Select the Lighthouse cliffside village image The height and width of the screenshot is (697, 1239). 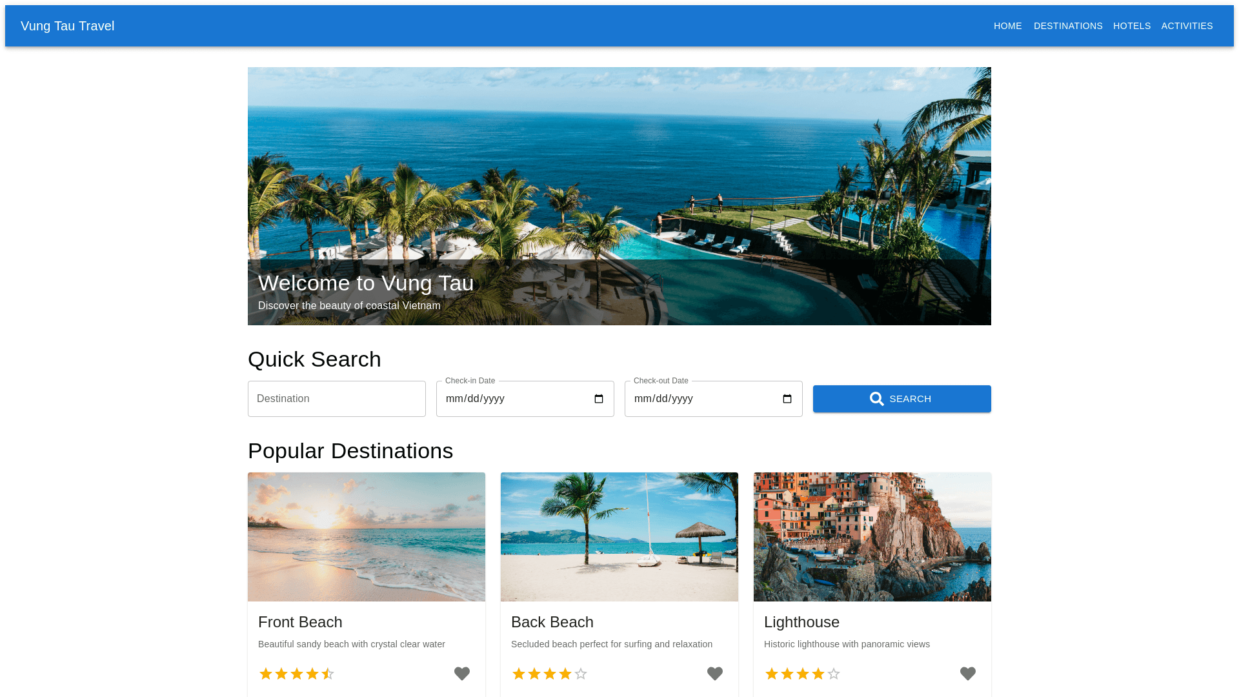pyautogui.click(x=872, y=537)
